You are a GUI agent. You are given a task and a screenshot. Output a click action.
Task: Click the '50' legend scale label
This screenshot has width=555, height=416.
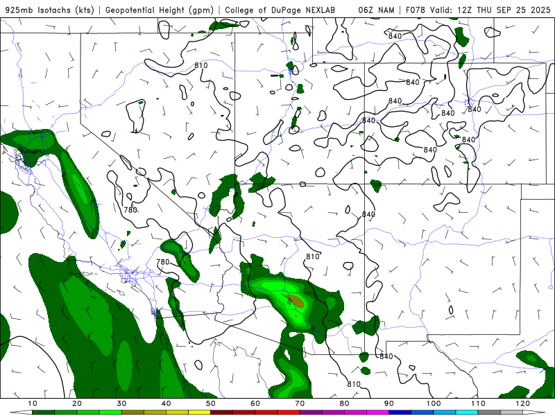[211, 404]
